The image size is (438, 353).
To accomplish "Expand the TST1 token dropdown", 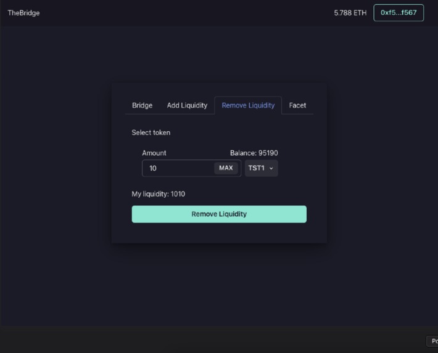I will (x=261, y=168).
